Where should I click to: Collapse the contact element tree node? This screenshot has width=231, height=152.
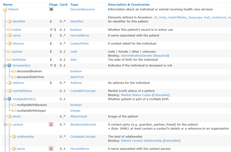pyautogui.click(x=5, y=125)
